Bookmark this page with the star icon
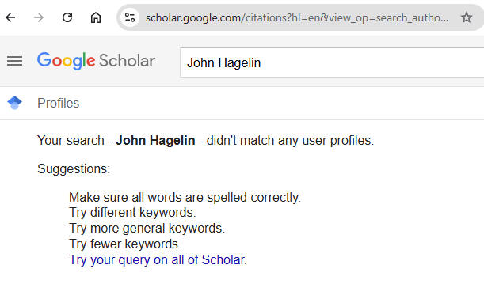Viewport: 484px width, 295px height. [x=467, y=17]
